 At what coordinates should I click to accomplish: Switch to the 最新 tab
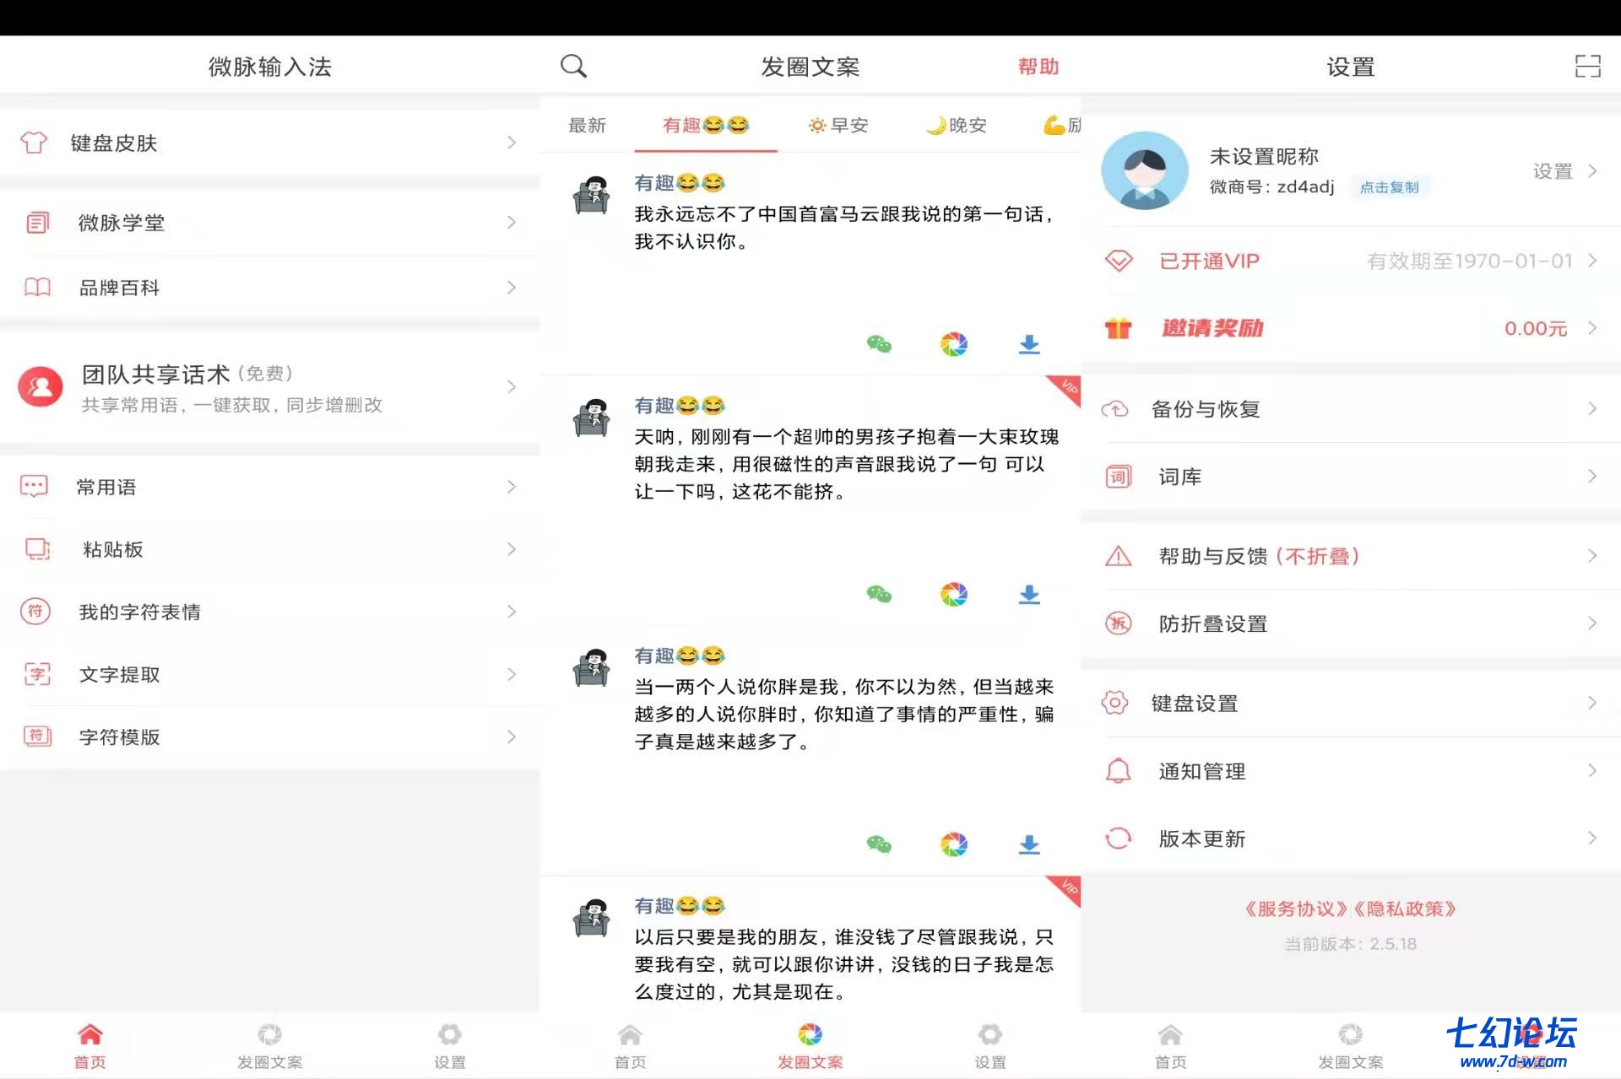coord(588,126)
